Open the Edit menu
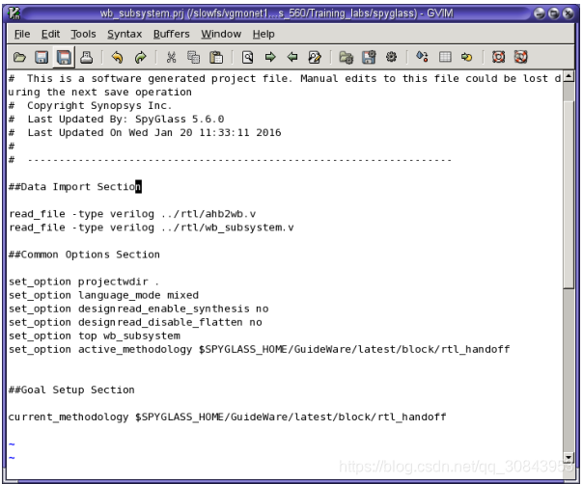Image resolution: width=583 pixels, height=484 pixels. [50, 34]
